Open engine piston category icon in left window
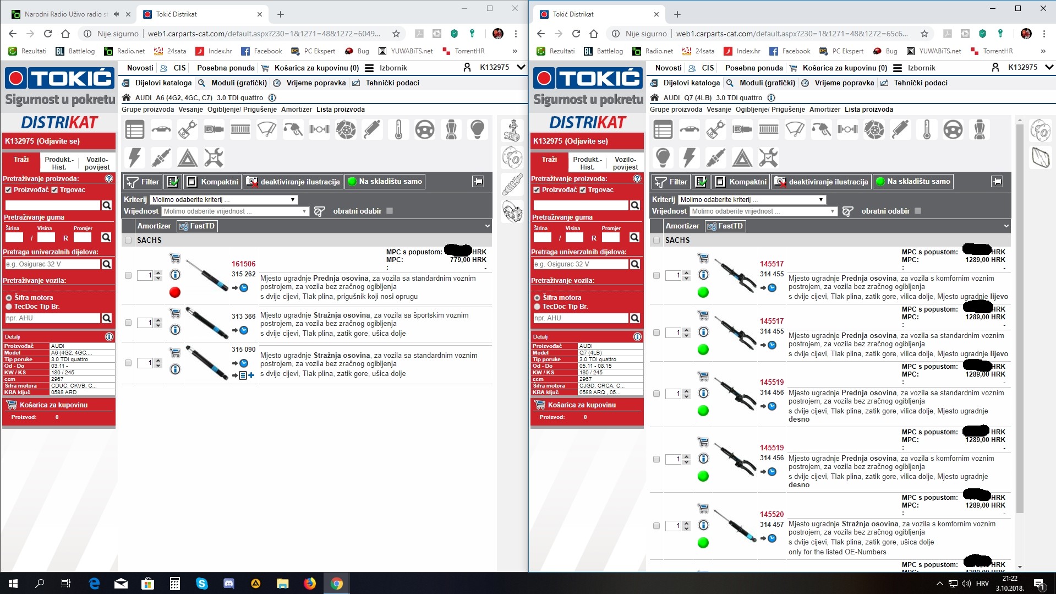Image resolution: width=1056 pixels, height=594 pixels. 187,130
